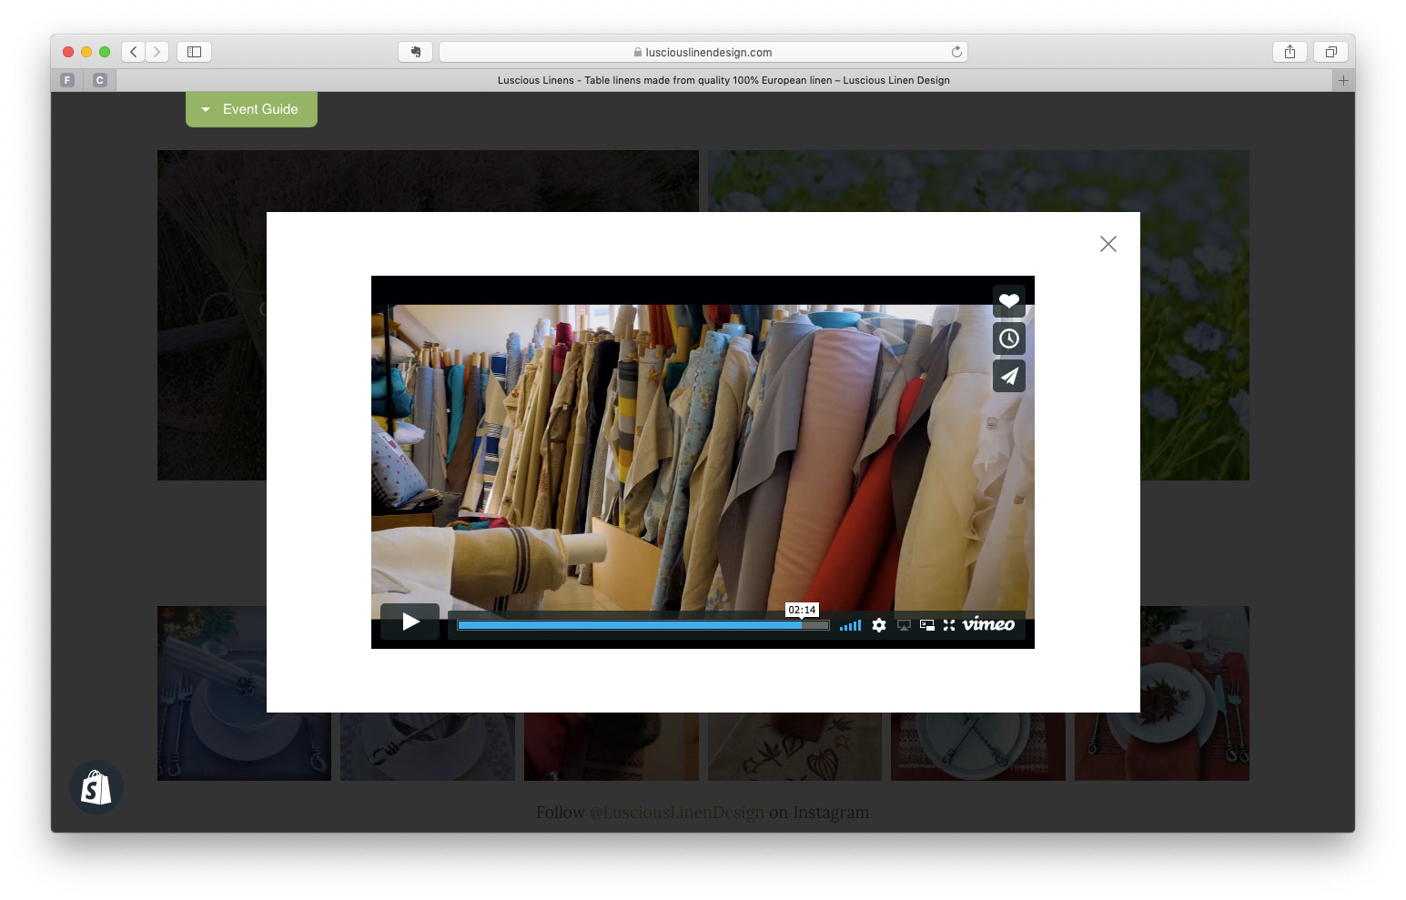Like the video with heart icon
Viewport: 1406px width, 900px height.
coord(1008,301)
